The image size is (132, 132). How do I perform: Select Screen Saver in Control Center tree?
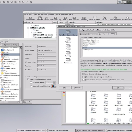pos(10,69)
